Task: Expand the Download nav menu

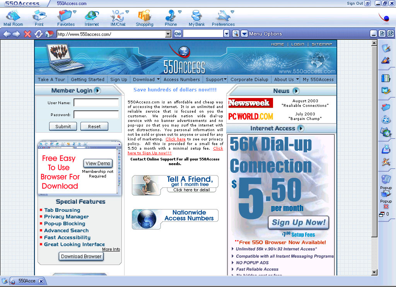Action: [158, 79]
